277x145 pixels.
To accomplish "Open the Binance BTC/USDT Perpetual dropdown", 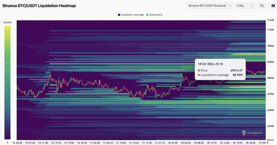I will [210, 6].
